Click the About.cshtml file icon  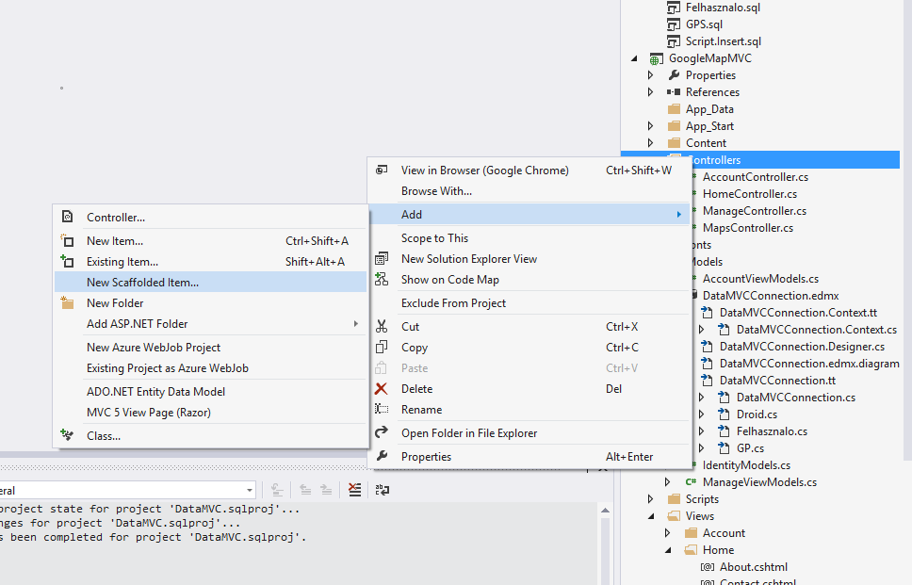708,567
